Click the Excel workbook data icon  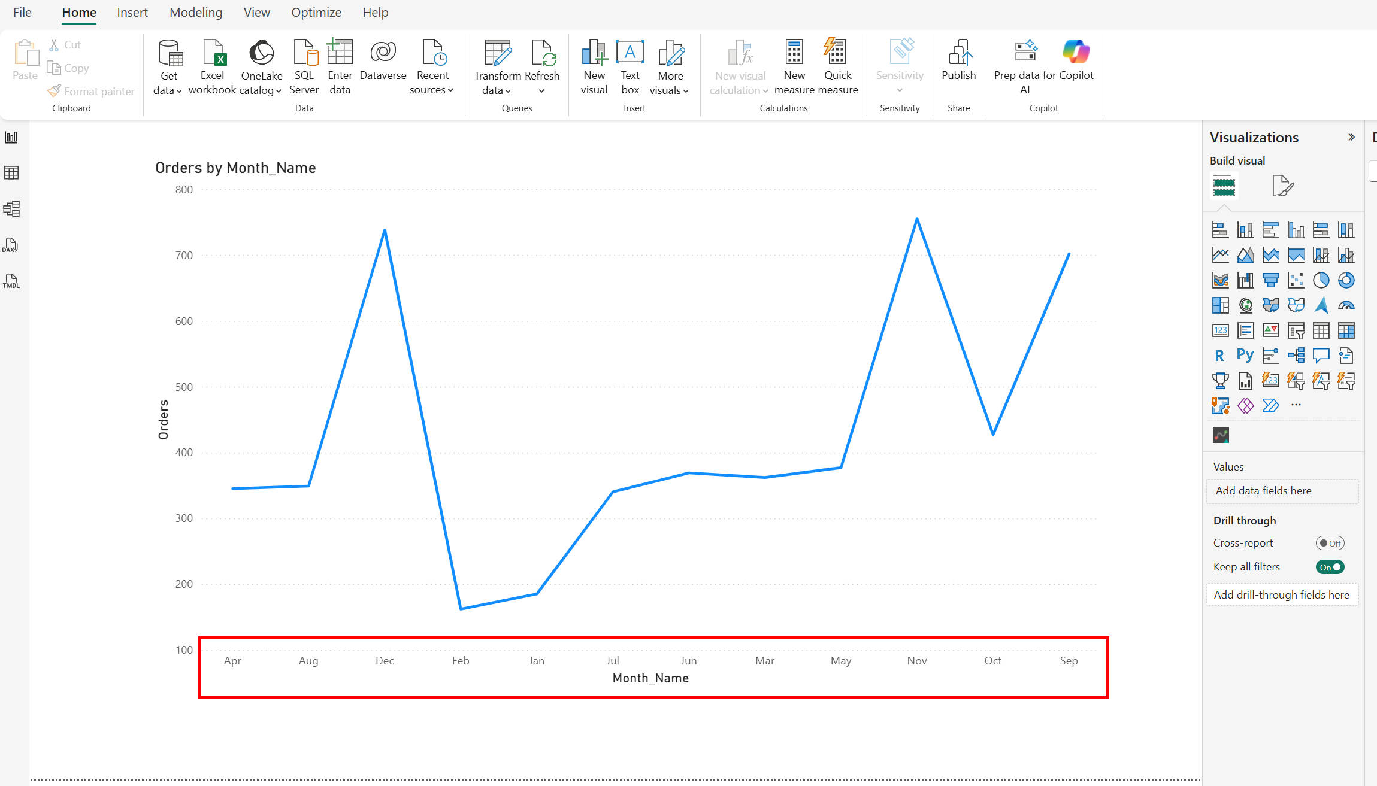(x=213, y=66)
